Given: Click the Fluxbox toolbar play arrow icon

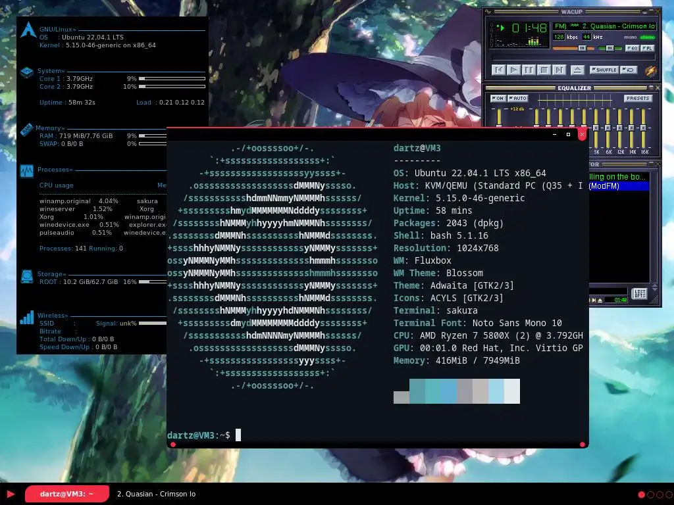Looking at the screenshot, I should 11,494.
